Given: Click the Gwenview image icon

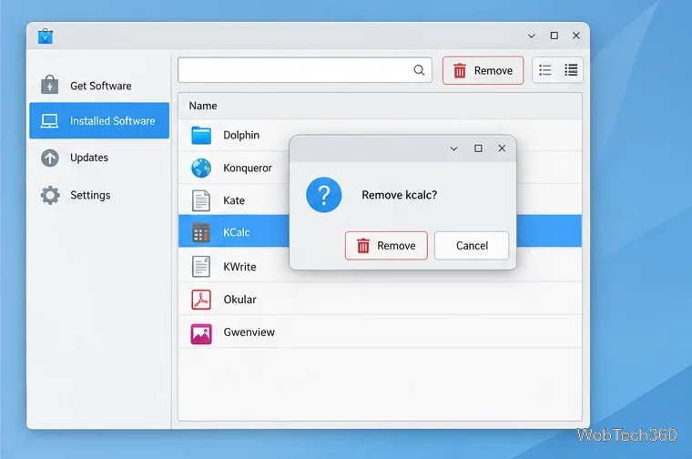Looking at the screenshot, I should (201, 333).
